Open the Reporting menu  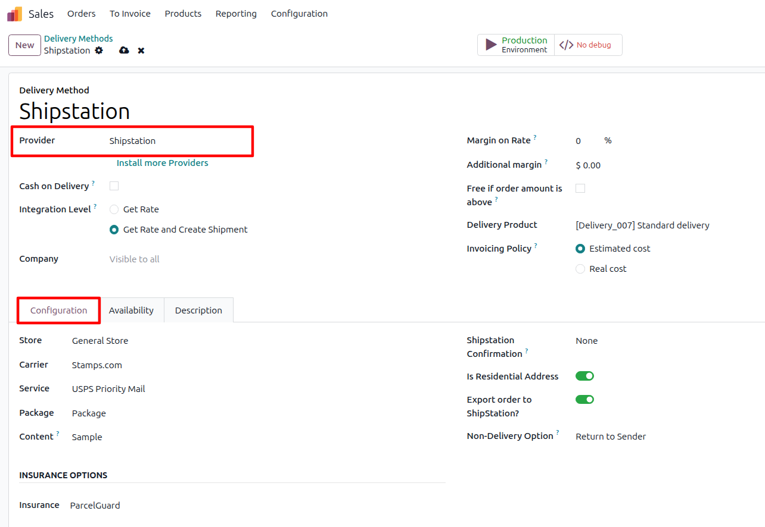click(236, 14)
